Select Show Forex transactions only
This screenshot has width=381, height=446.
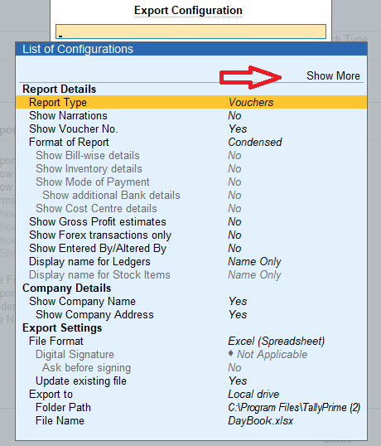pyautogui.click(x=191, y=235)
